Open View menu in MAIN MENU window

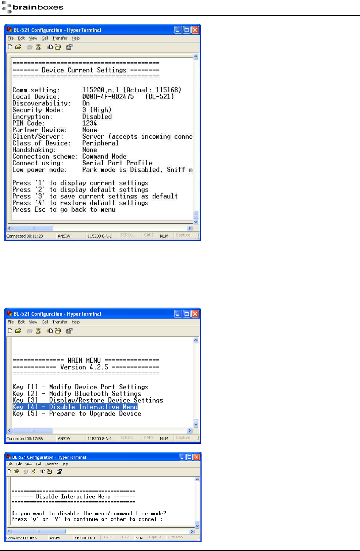(x=33, y=322)
